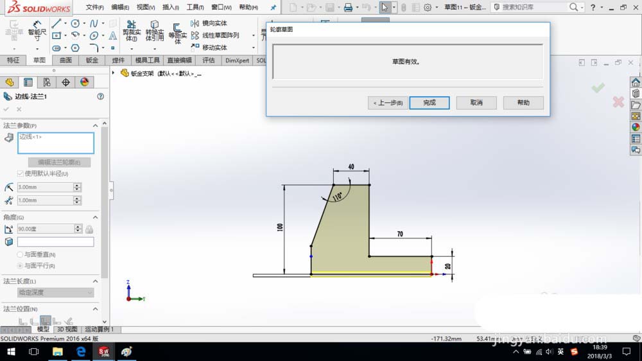
Task: Click the bend radius 3.00mm field
Action: (45, 188)
